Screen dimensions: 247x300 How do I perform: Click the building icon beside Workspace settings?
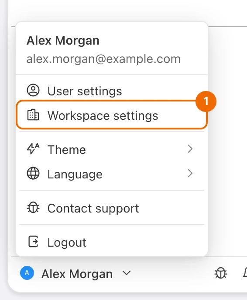(33, 115)
